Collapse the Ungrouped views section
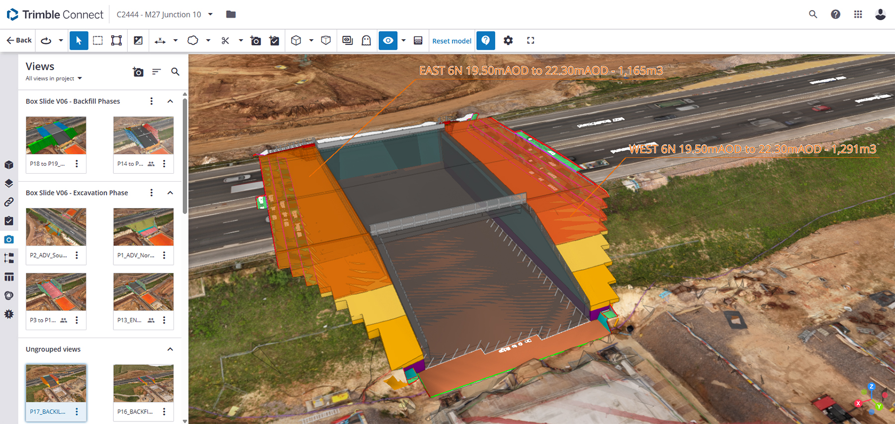This screenshot has height=424, width=895. tap(170, 349)
